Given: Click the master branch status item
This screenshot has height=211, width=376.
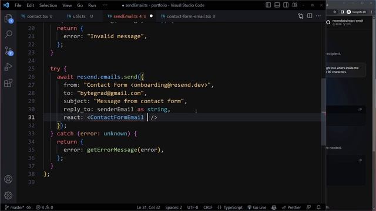Looking at the screenshot, I should (14, 207).
